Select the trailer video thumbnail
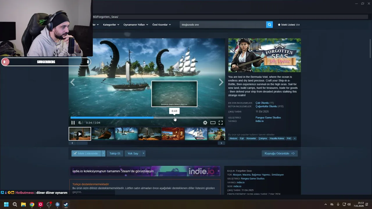372x209 pixels. point(80,134)
